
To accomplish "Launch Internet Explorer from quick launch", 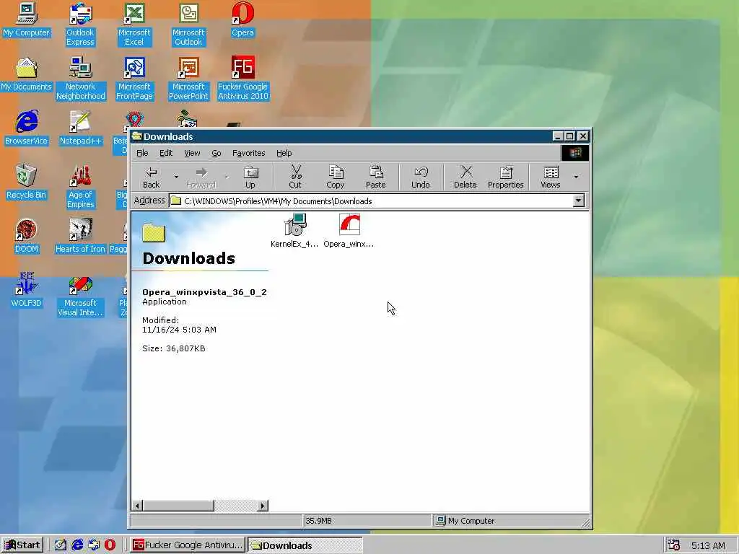I will click(x=77, y=545).
